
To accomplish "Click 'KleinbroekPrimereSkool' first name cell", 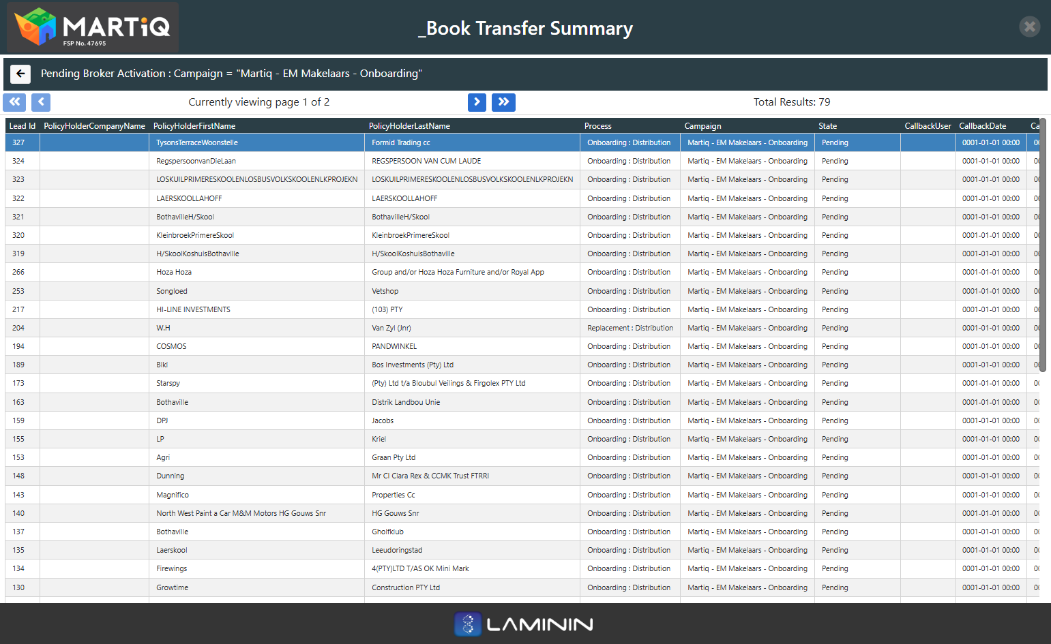I will coord(257,235).
